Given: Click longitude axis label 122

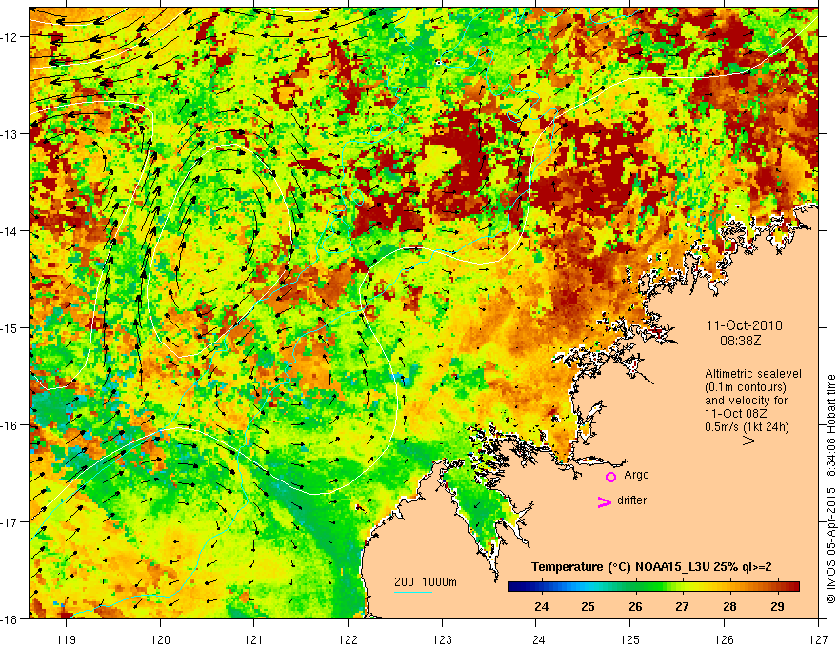Looking at the screenshot, I should [348, 639].
